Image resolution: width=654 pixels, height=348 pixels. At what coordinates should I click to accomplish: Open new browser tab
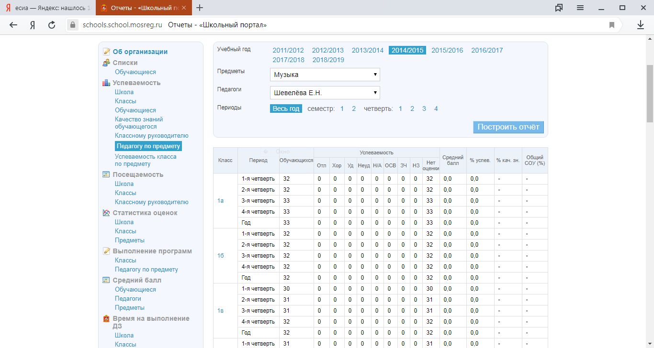coord(200,8)
